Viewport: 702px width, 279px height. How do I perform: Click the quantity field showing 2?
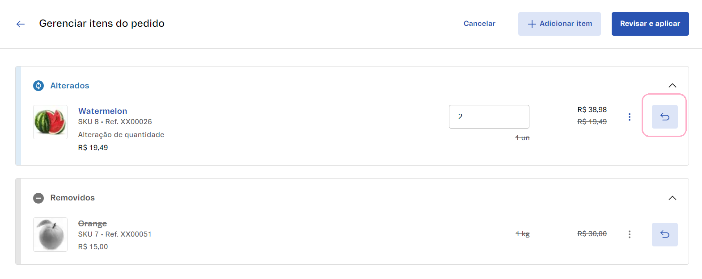coord(489,117)
